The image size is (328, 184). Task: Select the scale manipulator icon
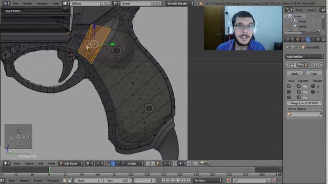pyautogui.click(x=123, y=164)
